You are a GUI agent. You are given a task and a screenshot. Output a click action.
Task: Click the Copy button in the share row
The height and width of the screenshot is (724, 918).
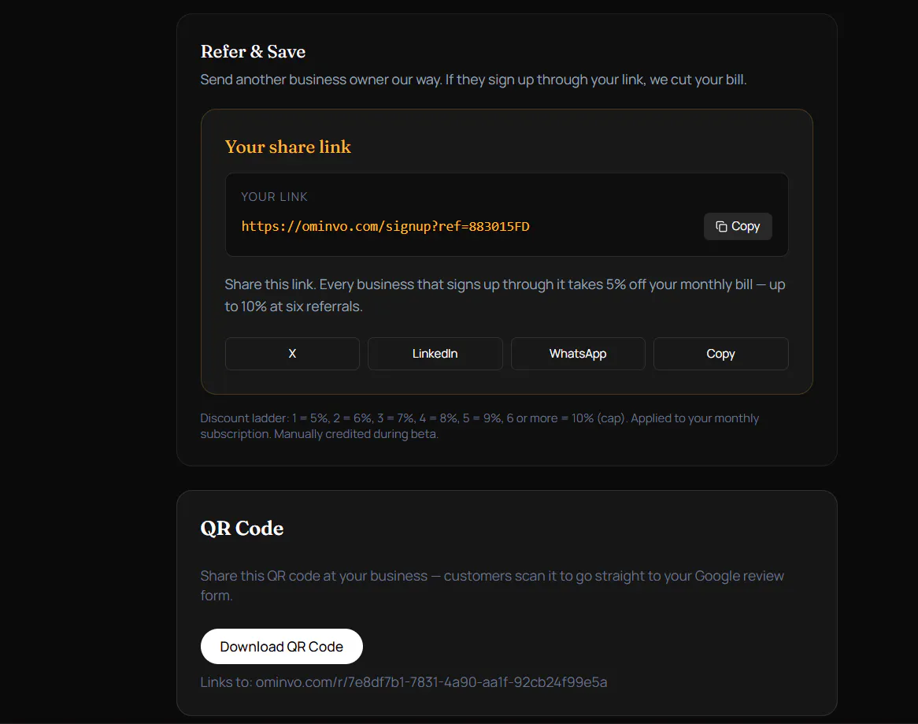point(720,354)
